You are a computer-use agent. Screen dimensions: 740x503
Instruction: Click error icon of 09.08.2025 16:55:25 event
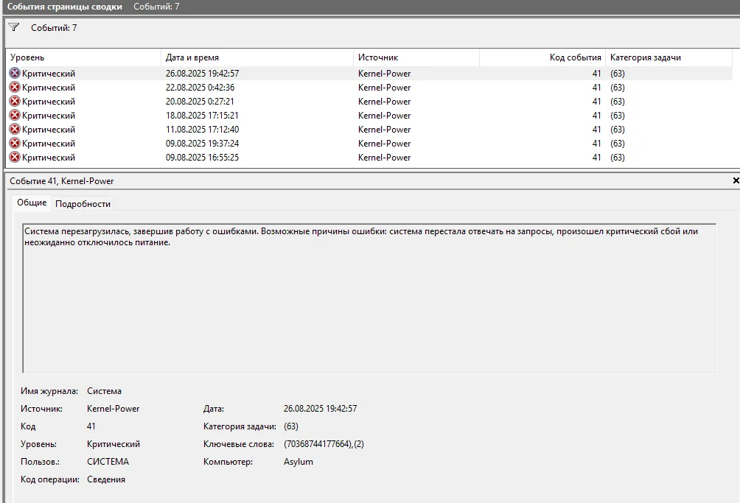tap(15, 158)
